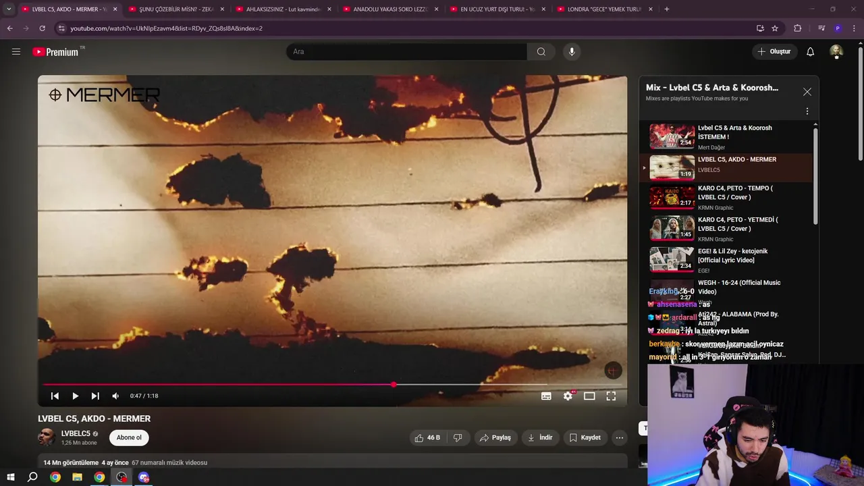Like the video with 46 B likes
Image resolution: width=864 pixels, height=486 pixels.
(x=427, y=437)
